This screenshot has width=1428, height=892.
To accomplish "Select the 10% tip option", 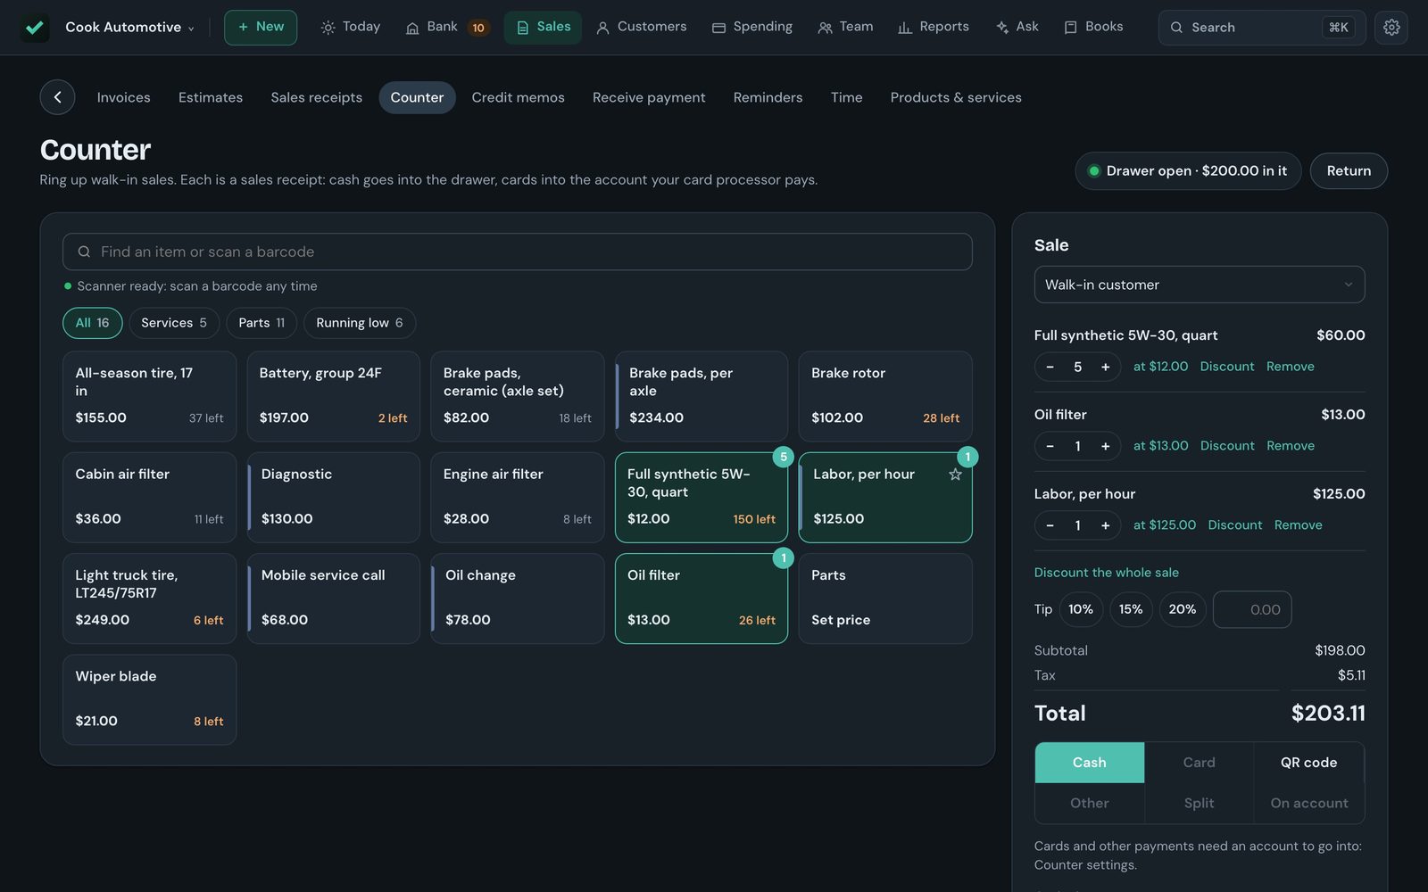I will click(x=1081, y=609).
